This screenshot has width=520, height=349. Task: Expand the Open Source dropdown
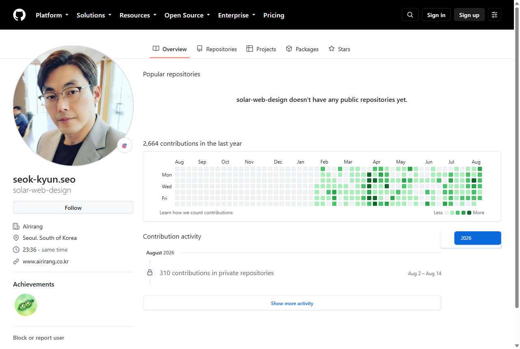point(187,15)
